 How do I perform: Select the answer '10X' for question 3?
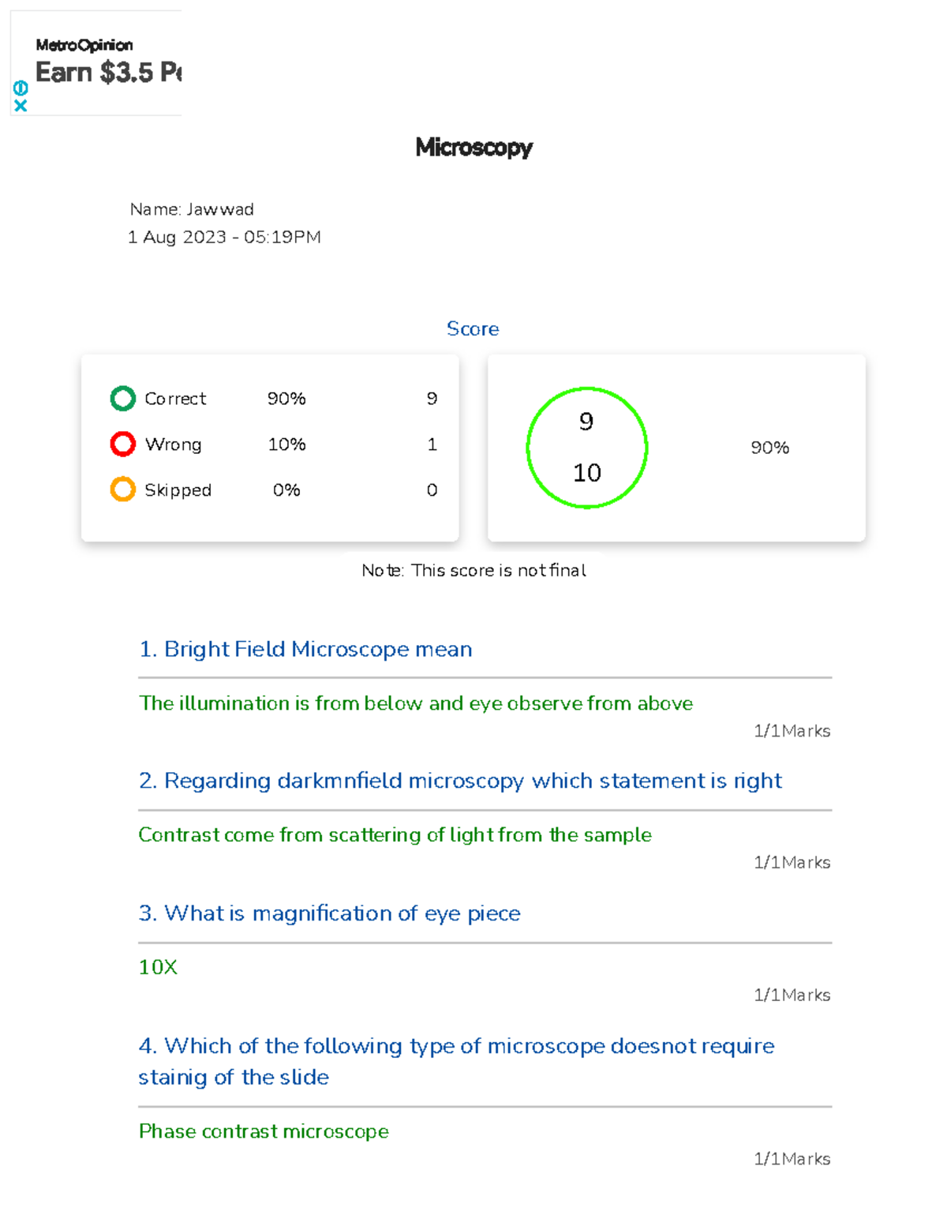point(158,966)
